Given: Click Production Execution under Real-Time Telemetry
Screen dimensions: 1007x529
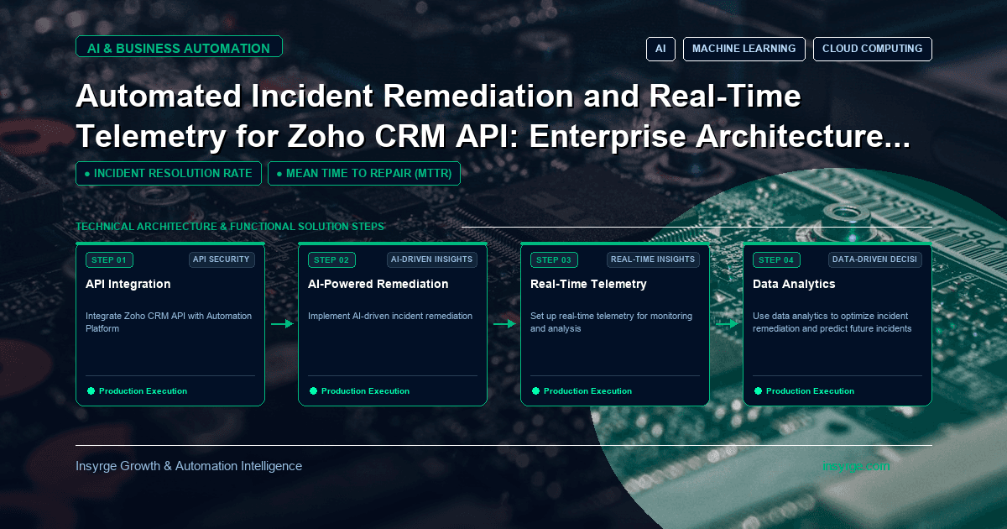Looking at the screenshot, I should tap(587, 391).
